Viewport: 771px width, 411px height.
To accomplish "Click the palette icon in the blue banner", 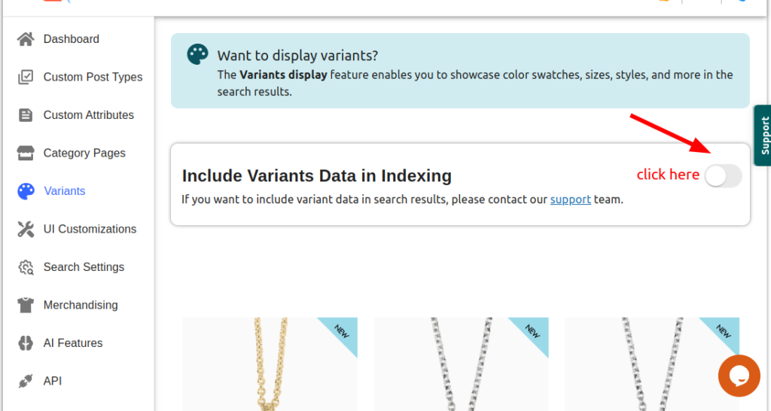I will pyautogui.click(x=197, y=55).
